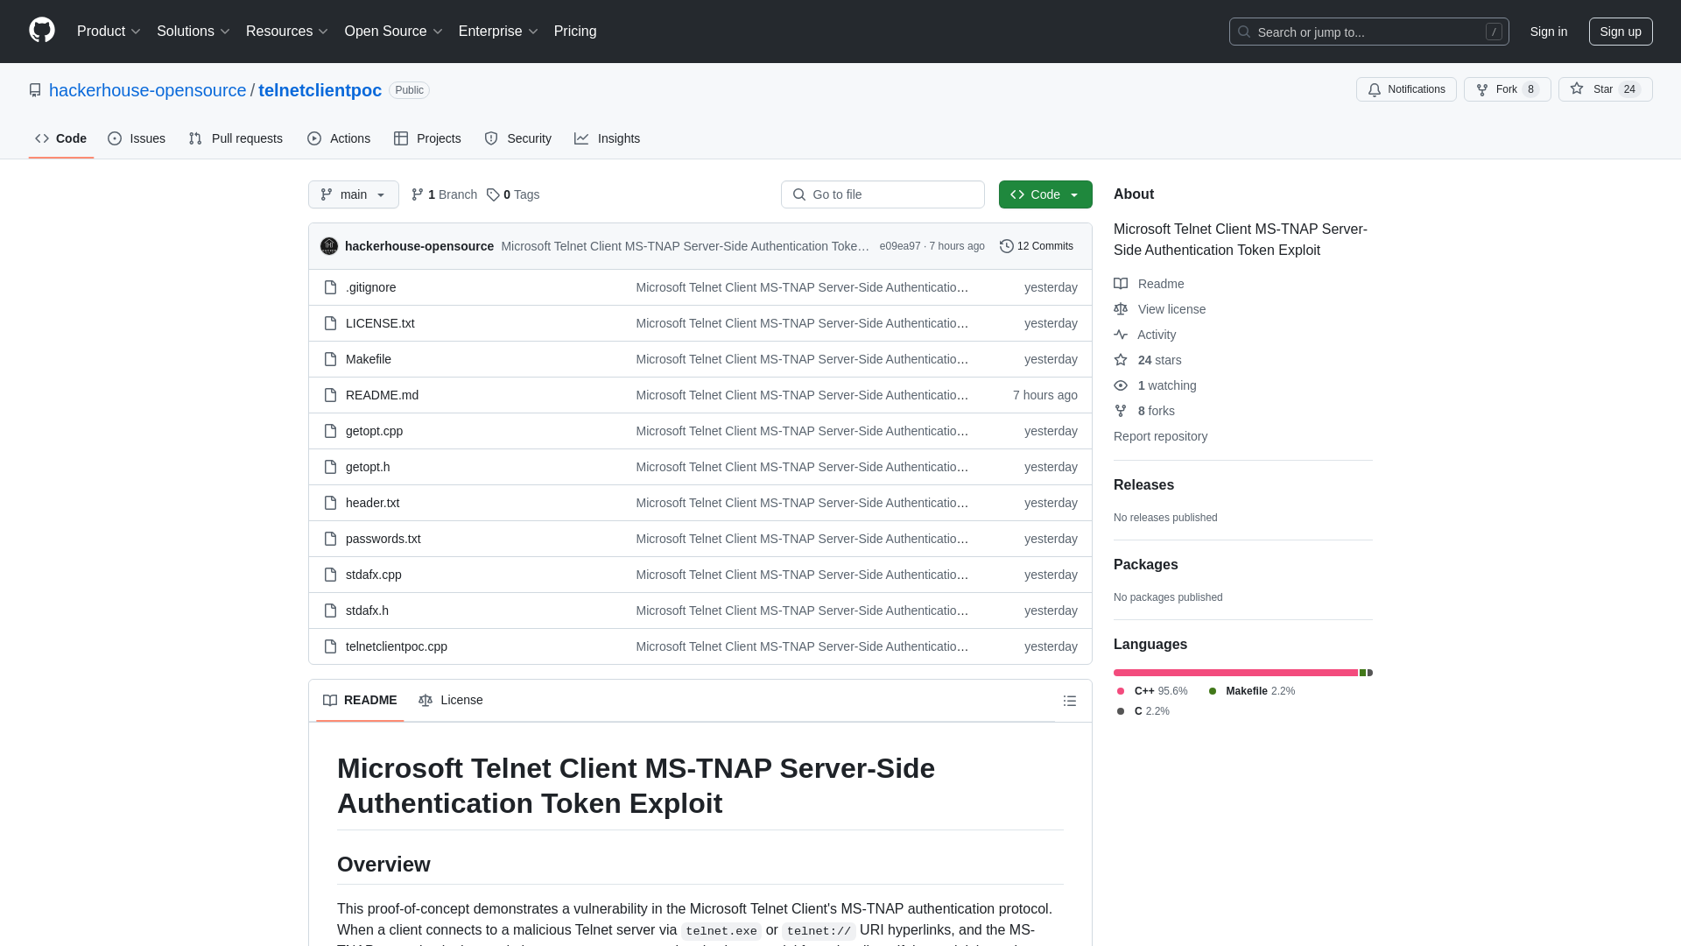Click the Sign up button

click(x=1621, y=32)
